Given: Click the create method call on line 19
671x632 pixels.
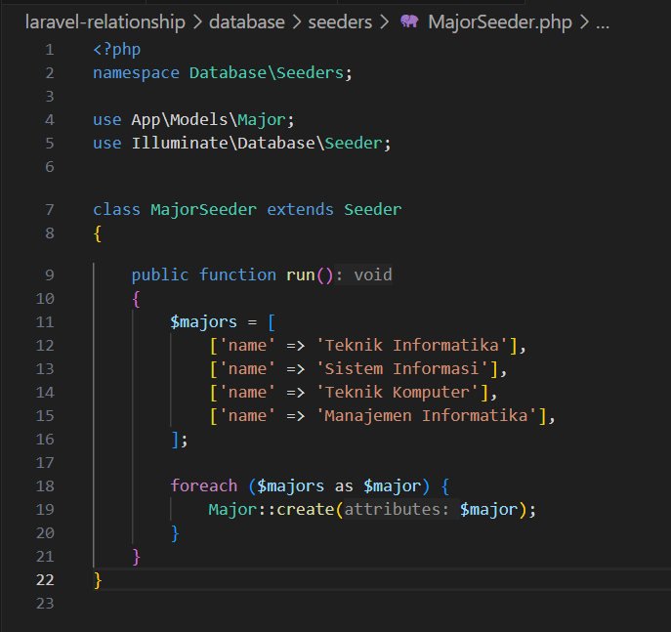Looking at the screenshot, I should (305, 509).
